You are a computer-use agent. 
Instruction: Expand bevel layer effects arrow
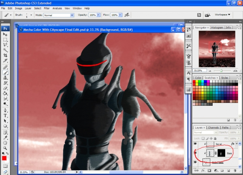(237, 144)
